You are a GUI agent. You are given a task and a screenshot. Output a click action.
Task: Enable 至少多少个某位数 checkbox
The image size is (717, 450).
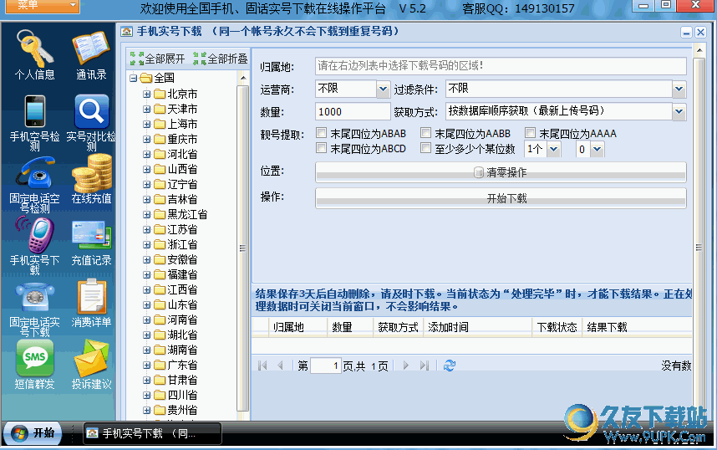coord(425,148)
